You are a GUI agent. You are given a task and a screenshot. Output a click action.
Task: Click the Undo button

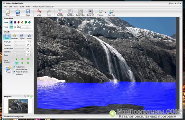(39, 13)
